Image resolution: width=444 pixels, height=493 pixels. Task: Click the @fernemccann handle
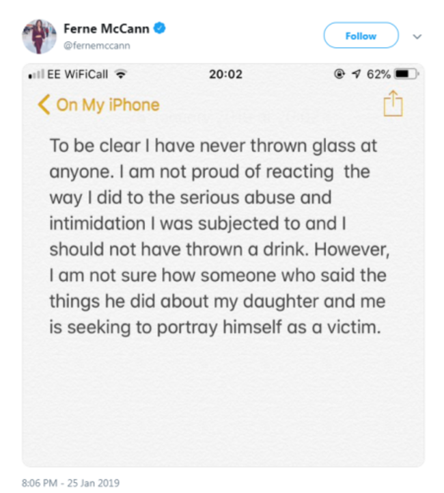click(97, 46)
